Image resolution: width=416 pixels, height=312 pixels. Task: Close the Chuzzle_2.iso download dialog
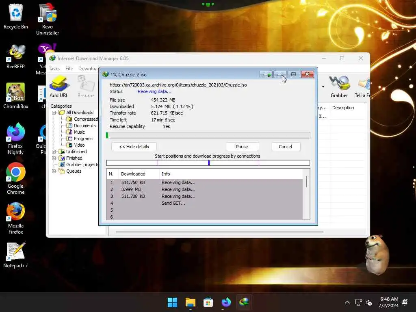coord(307,75)
